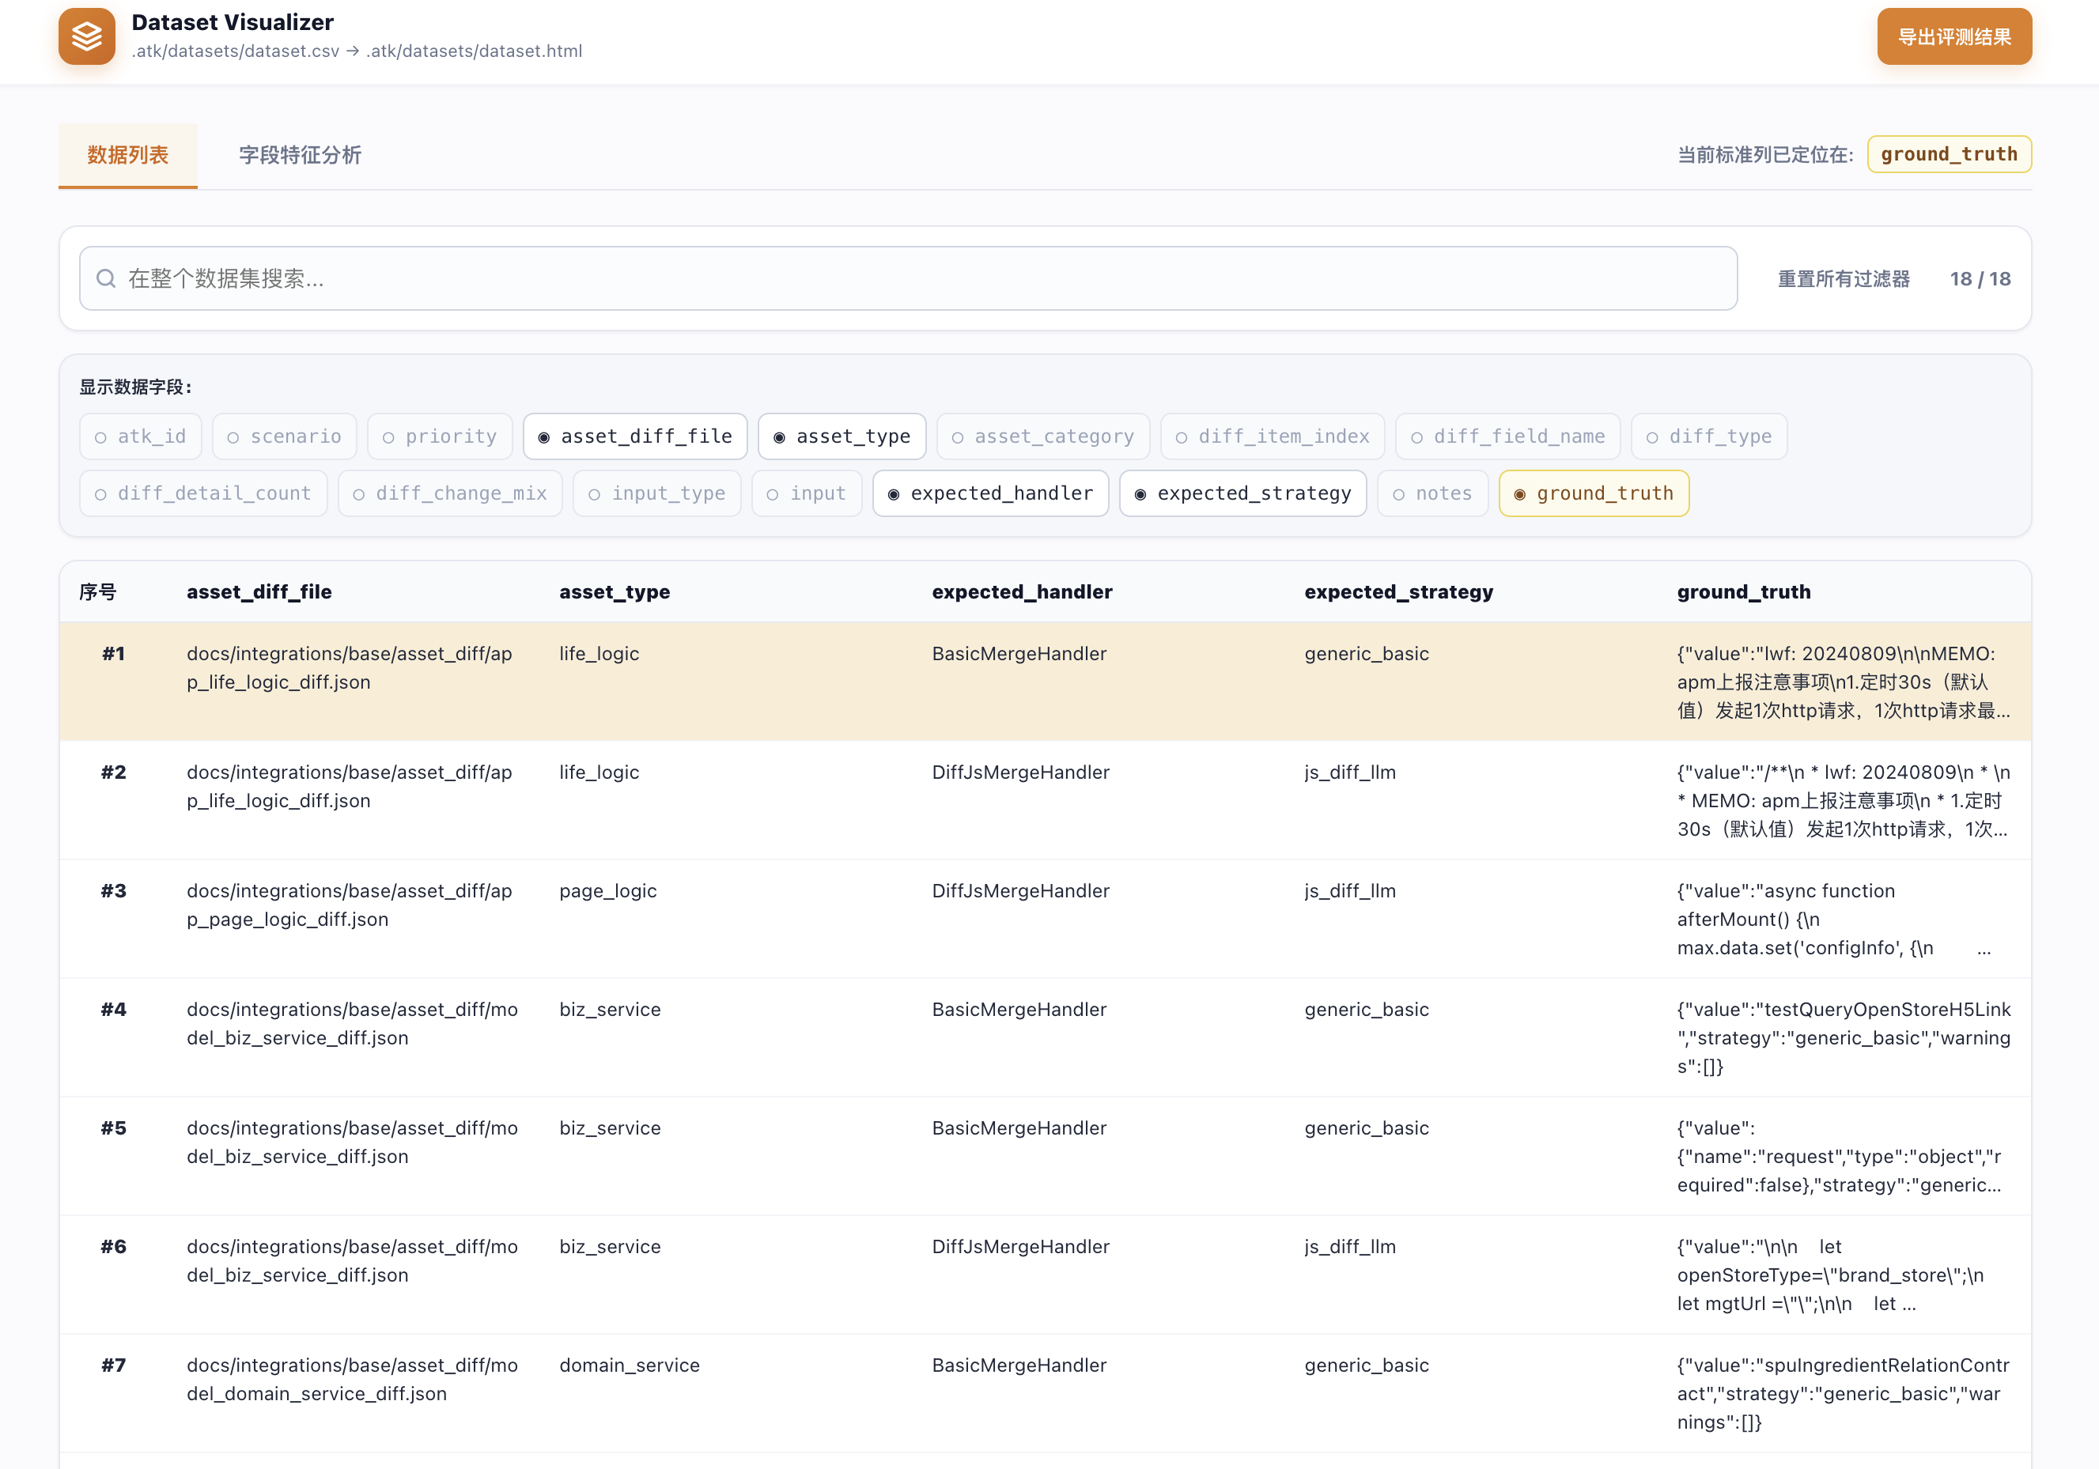Click the 18 / 18 row counter
The width and height of the screenshot is (2099, 1469).
(1980, 278)
